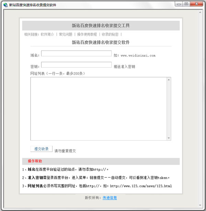Click the 提交收录 button
This screenshot has height=211, width=206.
(42, 149)
